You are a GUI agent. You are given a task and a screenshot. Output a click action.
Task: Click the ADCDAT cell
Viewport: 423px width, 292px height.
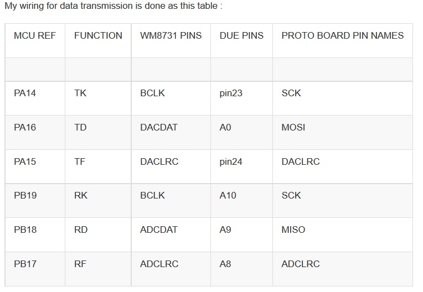coord(171,235)
